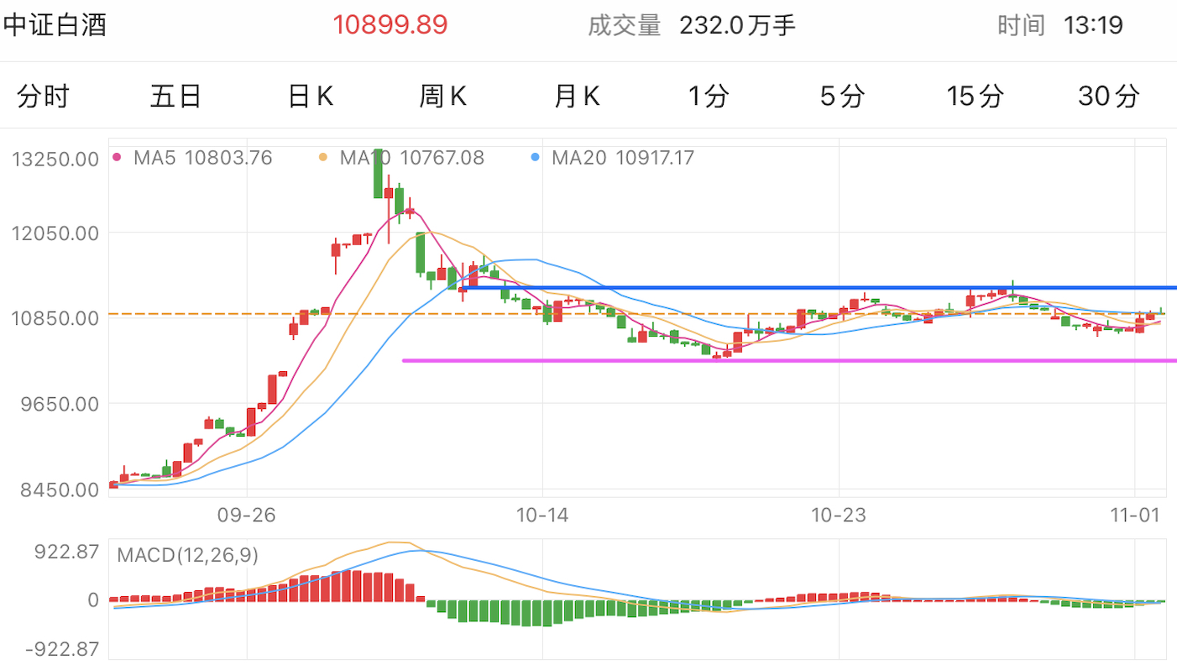The image size is (1177, 665).
Task: Click the 时间 label
Action: pyautogui.click(x=1022, y=25)
